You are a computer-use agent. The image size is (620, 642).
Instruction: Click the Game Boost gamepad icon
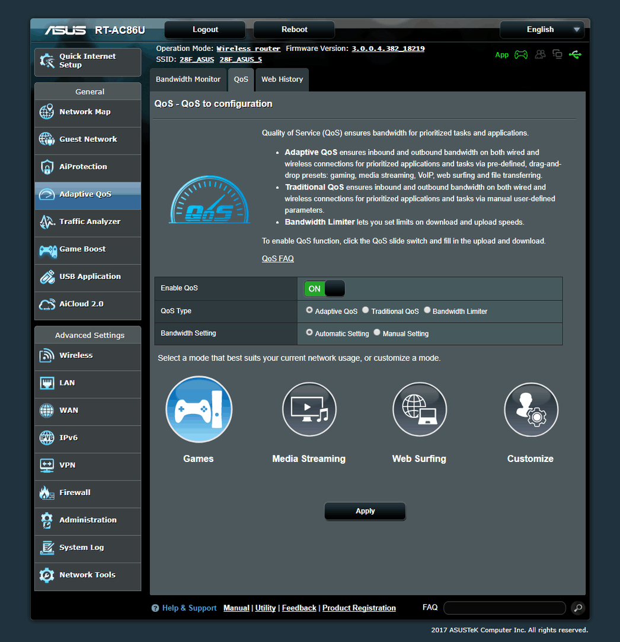point(48,250)
